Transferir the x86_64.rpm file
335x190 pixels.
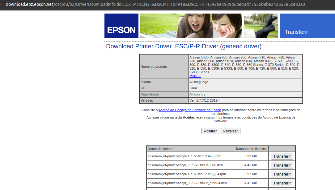pyautogui.click(x=282, y=174)
